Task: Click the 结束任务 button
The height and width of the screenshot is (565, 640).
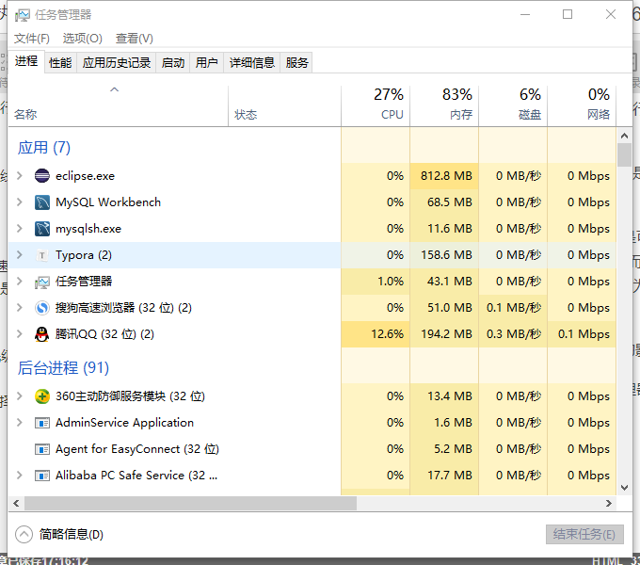Action: [x=584, y=534]
